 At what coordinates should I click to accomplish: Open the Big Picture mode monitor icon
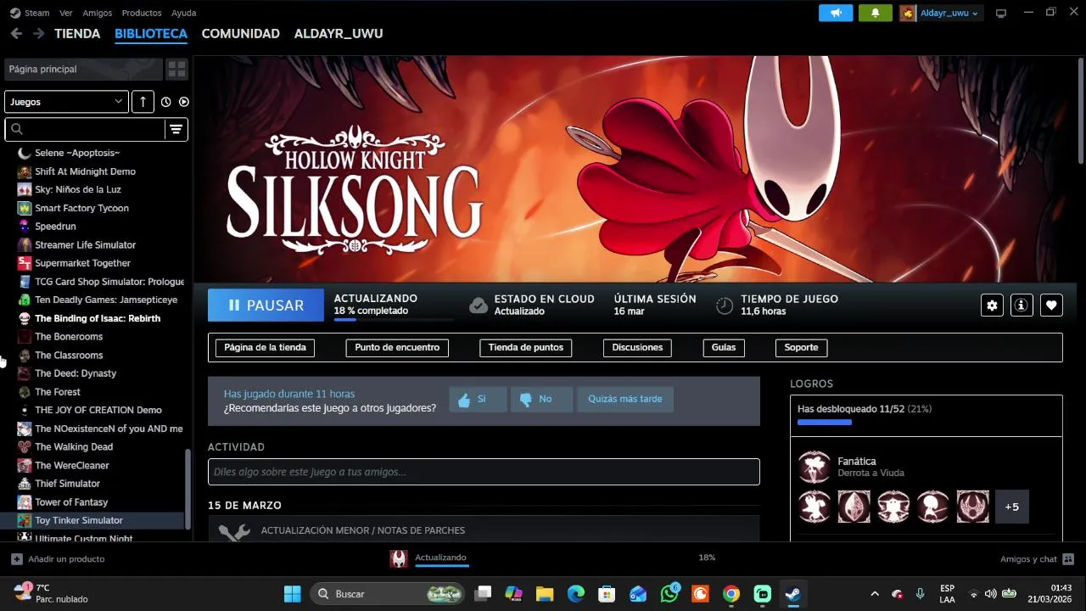point(1001,13)
